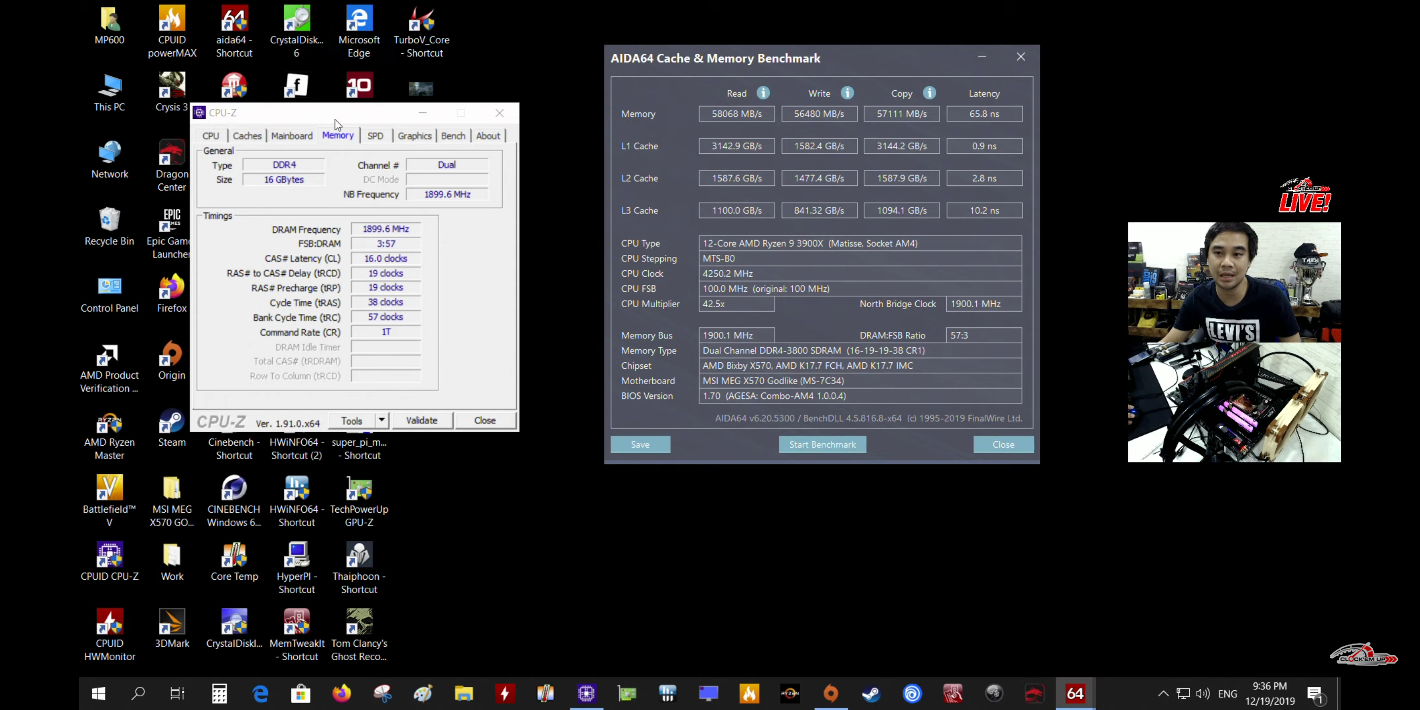1420x710 pixels.
Task: Switch to the Mainboard tab in CPU-Z
Action: coord(291,136)
